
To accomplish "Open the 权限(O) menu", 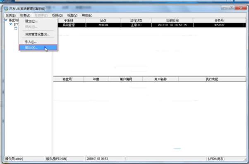I will click(x=57, y=15).
